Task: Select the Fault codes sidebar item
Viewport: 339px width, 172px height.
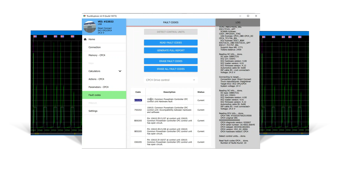Action: pos(95,95)
